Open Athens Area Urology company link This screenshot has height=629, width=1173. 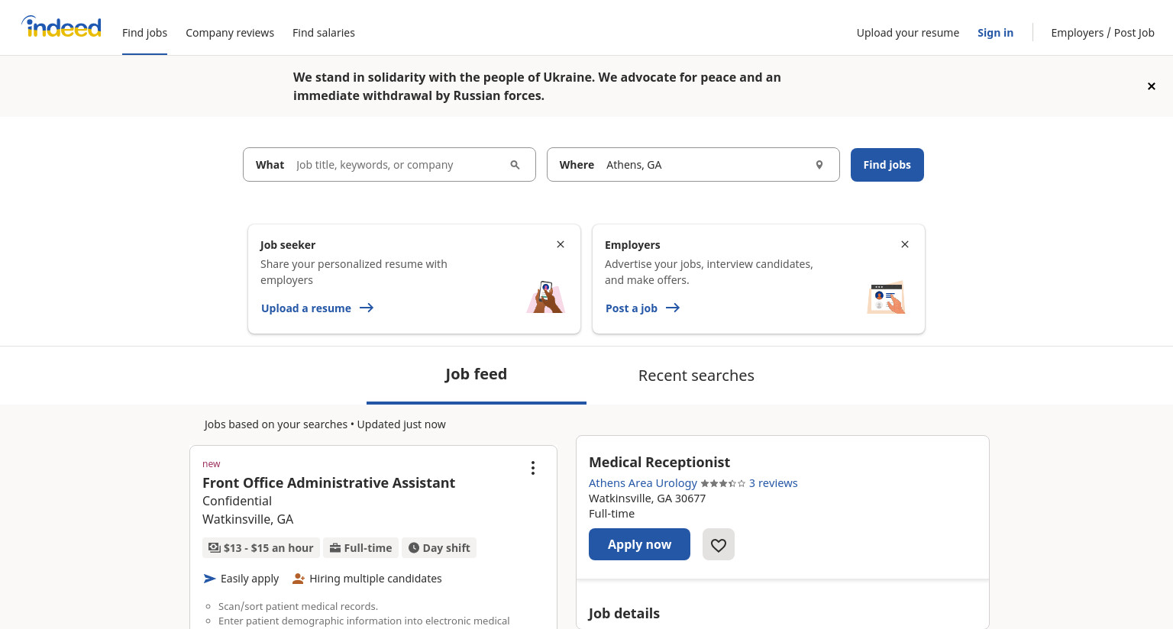[643, 483]
